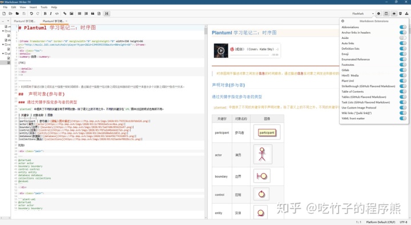Insert an unordered list

[79, 14]
